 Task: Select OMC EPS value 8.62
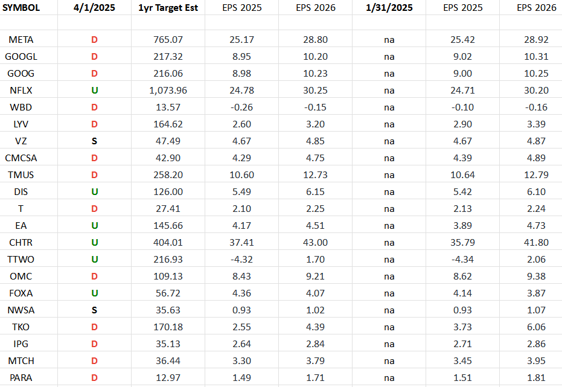463,276
